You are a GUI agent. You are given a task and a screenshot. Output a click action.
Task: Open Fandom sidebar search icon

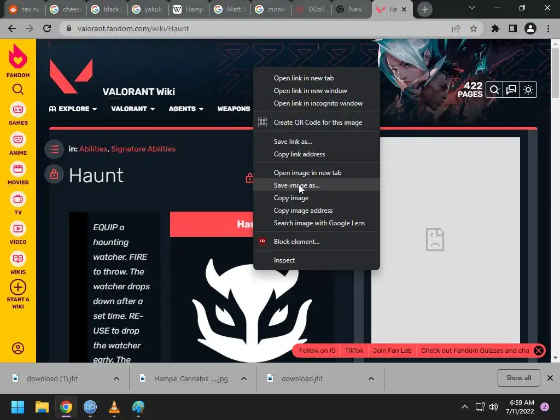pyautogui.click(x=18, y=89)
